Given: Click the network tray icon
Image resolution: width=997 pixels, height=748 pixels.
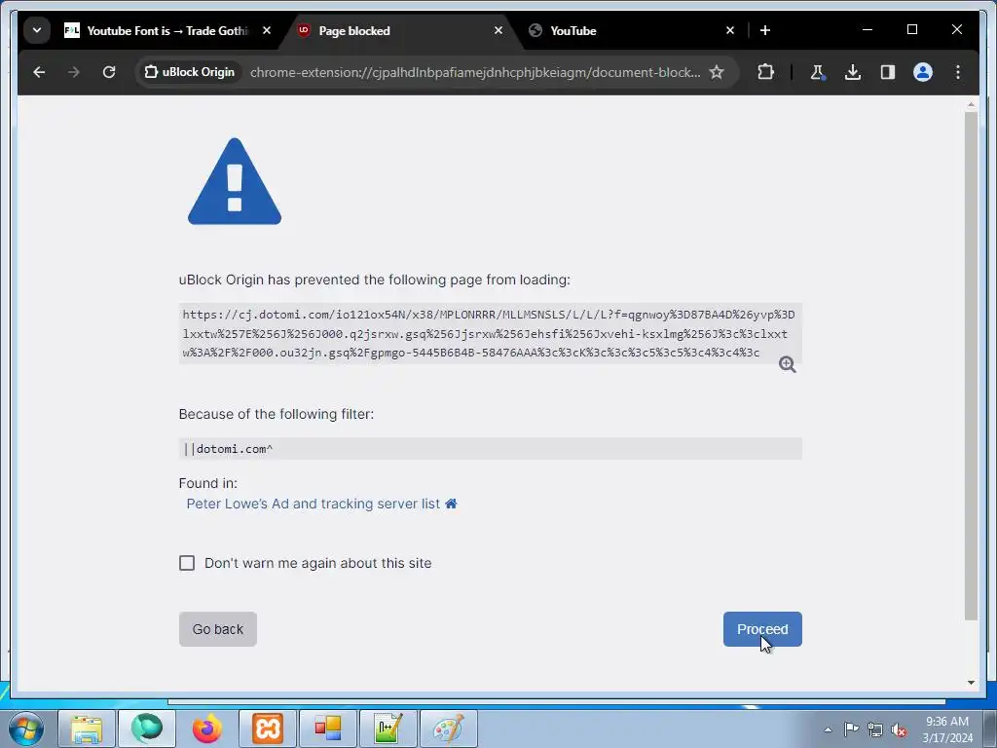Looking at the screenshot, I should click(x=875, y=729).
